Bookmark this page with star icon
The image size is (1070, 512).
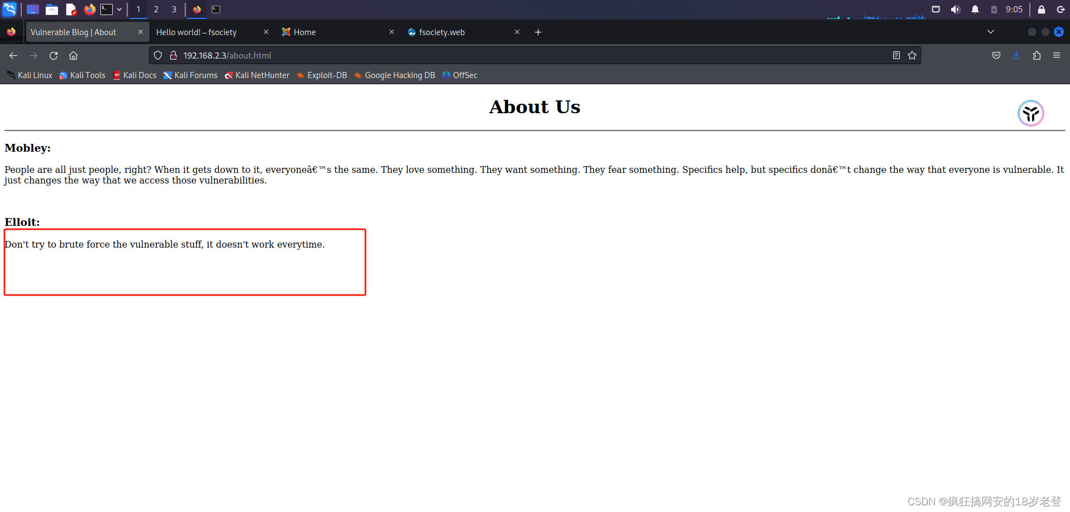[x=912, y=55]
